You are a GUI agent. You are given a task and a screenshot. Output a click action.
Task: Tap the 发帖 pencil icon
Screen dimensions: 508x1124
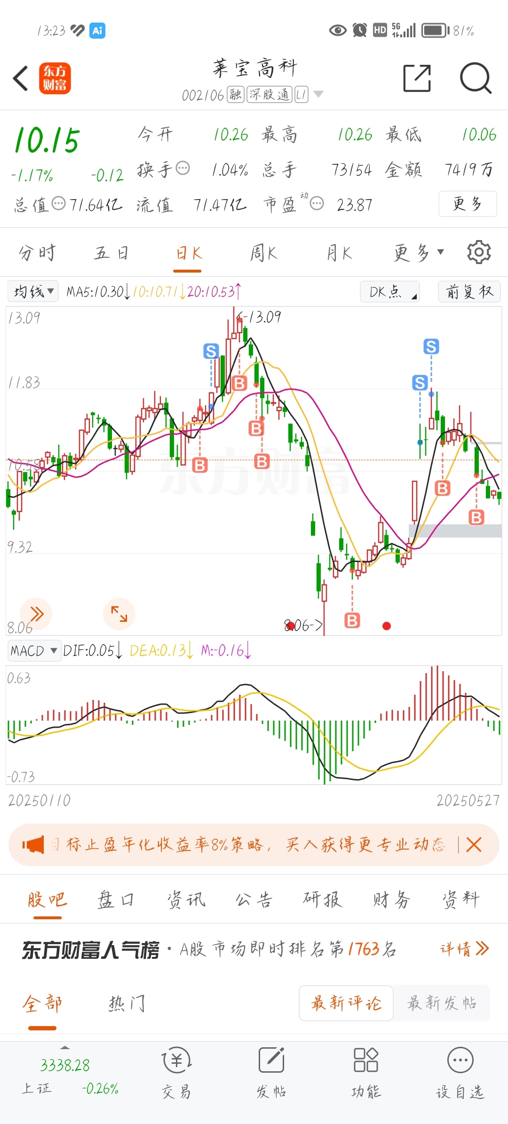click(271, 1060)
